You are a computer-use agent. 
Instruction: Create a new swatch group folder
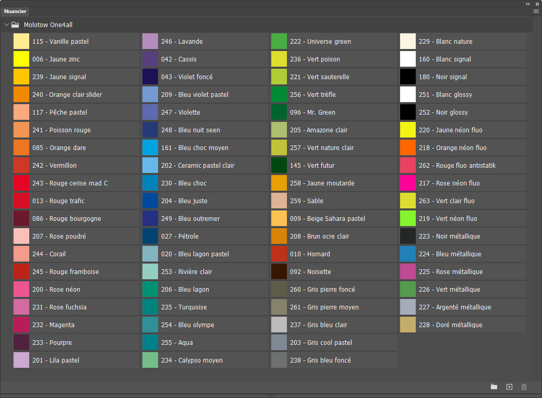(494, 387)
